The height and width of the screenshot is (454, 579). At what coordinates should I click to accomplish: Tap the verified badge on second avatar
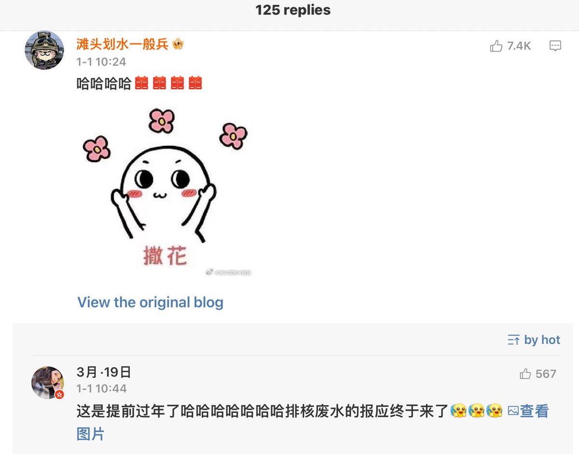click(59, 395)
